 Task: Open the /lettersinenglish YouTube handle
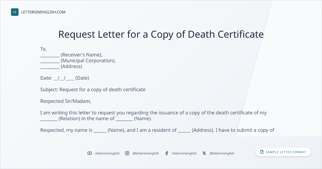click(x=107, y=153)
